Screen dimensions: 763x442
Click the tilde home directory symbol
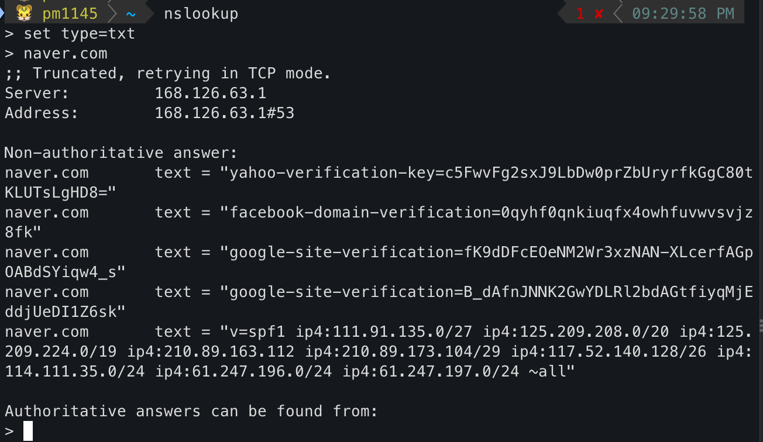tap(131, 13)
